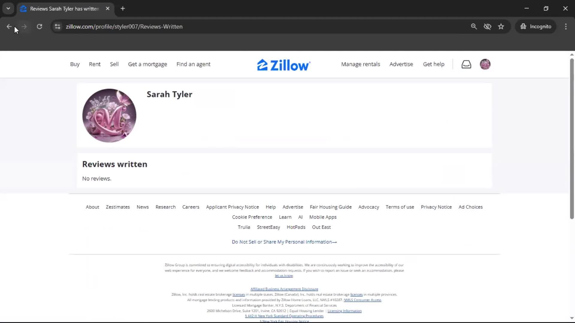Viewport: 575px width, 323px height.
Task: Bookmark this page with the star icon
Action: point(501,26)
